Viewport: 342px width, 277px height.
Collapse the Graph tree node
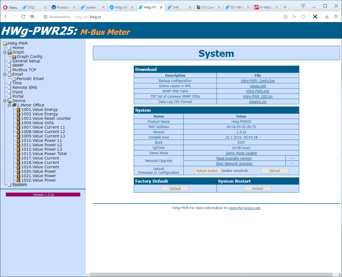(5, 52)
